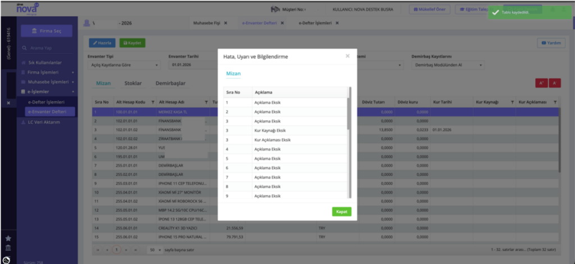Click the nova logo

point(28,8)
